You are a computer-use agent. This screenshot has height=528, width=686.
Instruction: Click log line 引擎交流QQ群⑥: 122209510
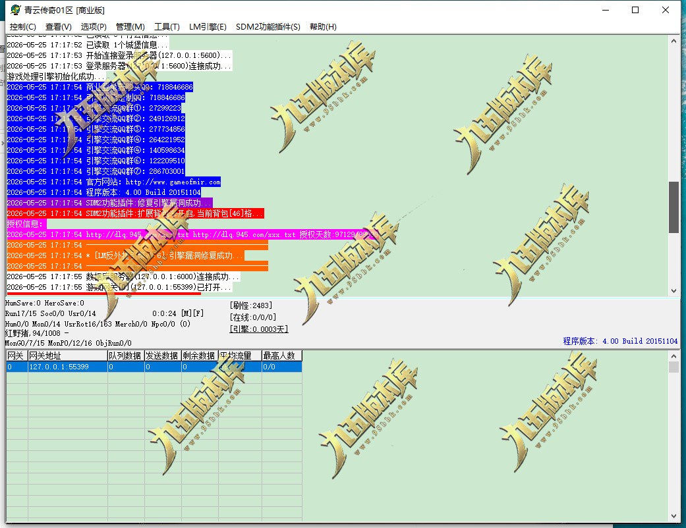click(96, 161)
